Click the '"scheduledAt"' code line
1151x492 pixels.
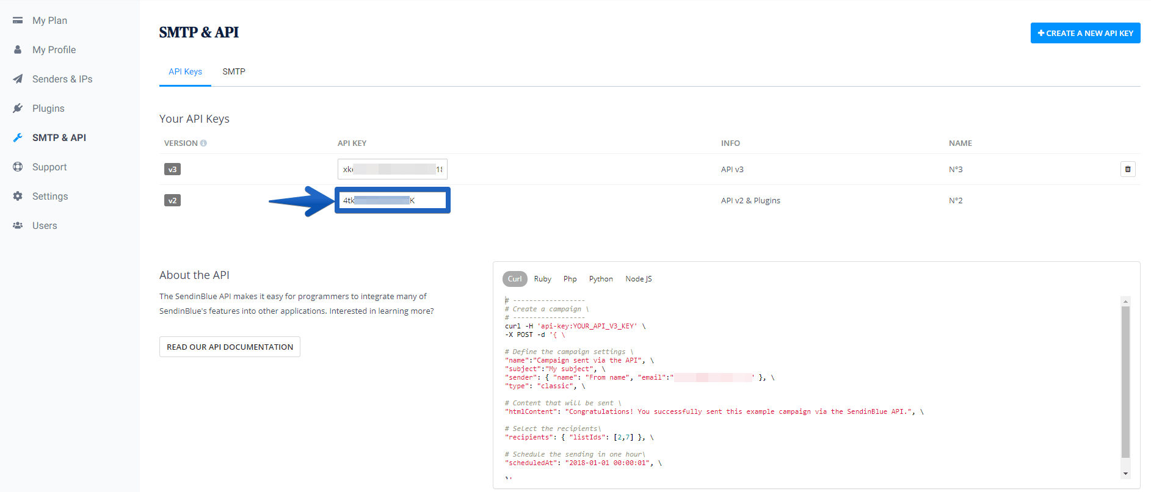pyautogui.click(x=583, y=463)
